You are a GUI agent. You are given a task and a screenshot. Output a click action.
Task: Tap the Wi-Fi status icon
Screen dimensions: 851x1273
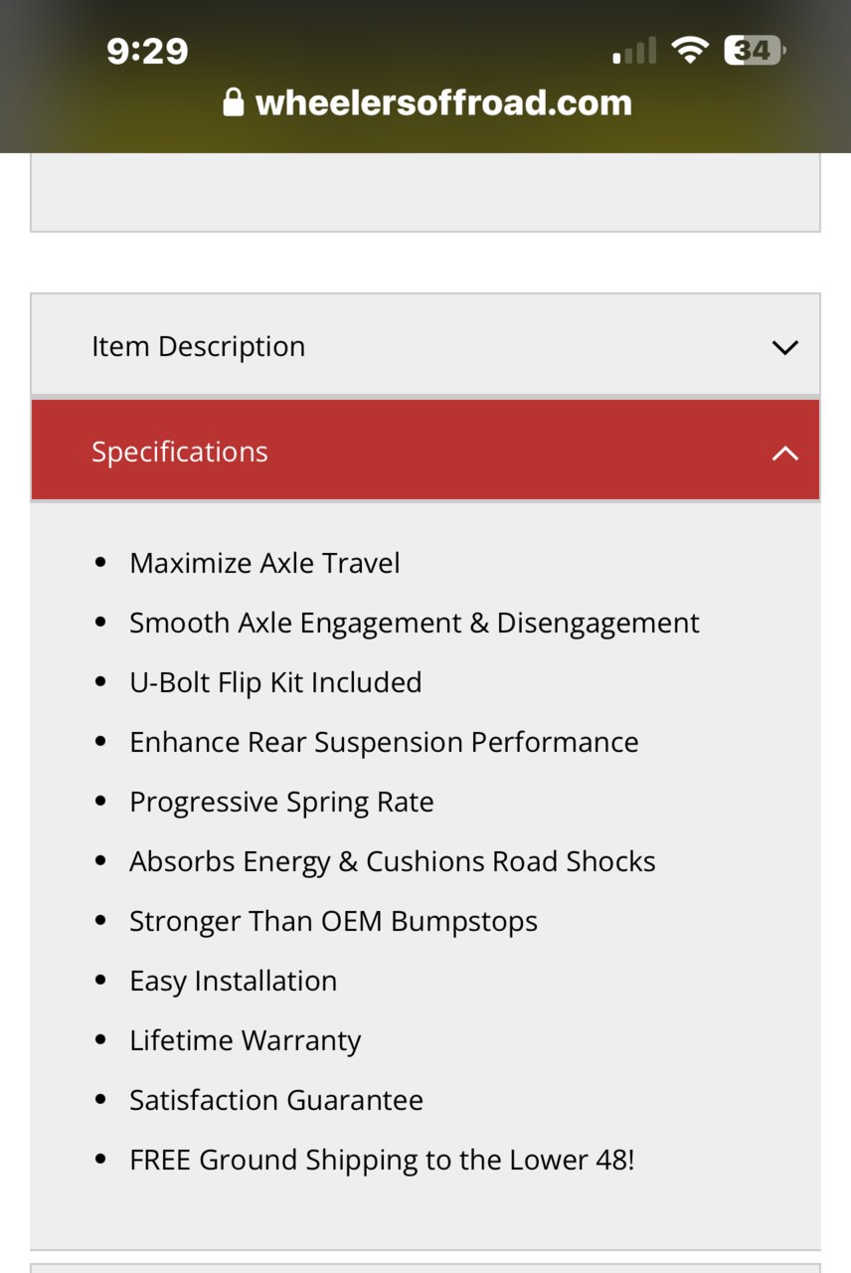[x=689, y=50]
